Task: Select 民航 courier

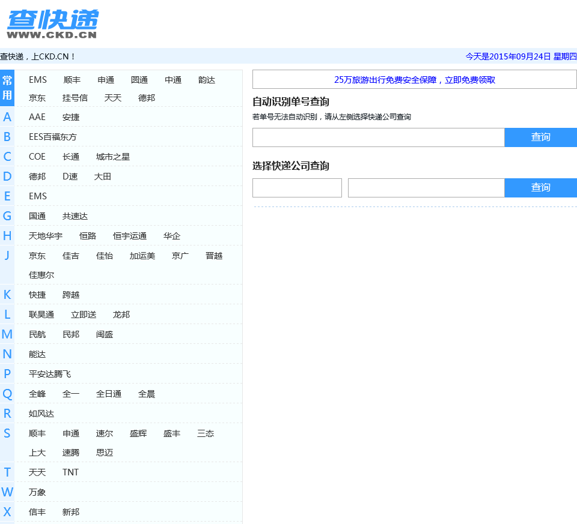Action: [37, 334]
